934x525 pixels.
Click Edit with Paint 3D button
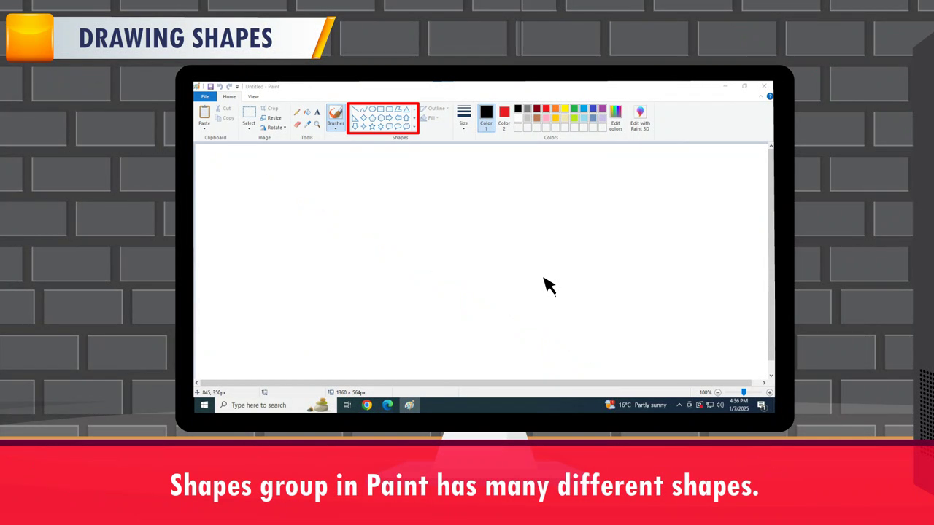point(640,117)
